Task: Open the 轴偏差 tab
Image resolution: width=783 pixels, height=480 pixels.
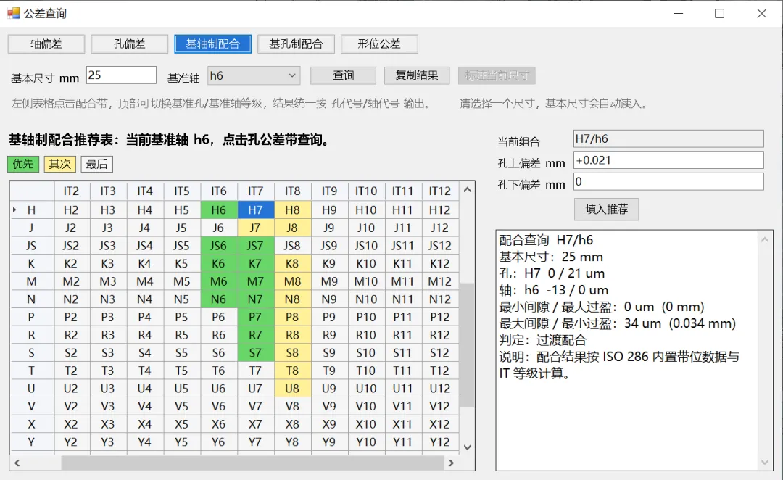Action: point(46,44)
